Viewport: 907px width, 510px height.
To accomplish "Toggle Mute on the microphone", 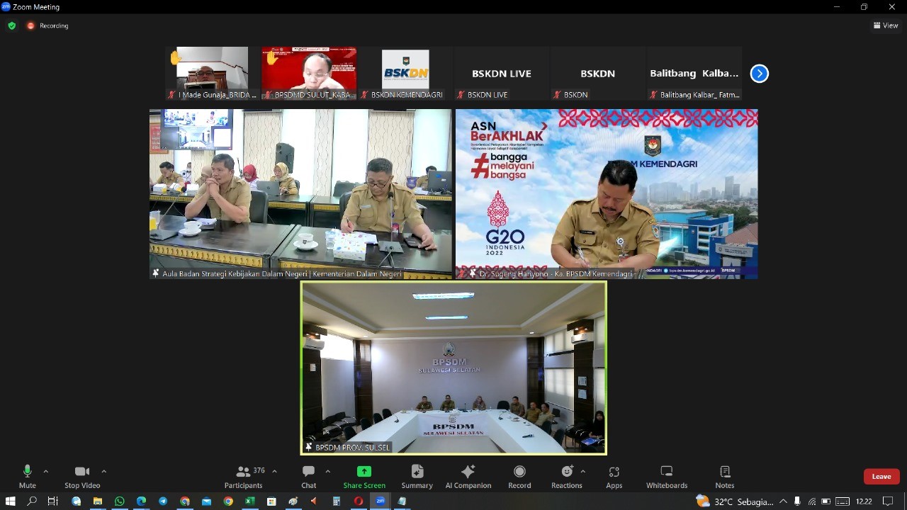I will pyautogui.click(x=27, y=476).
